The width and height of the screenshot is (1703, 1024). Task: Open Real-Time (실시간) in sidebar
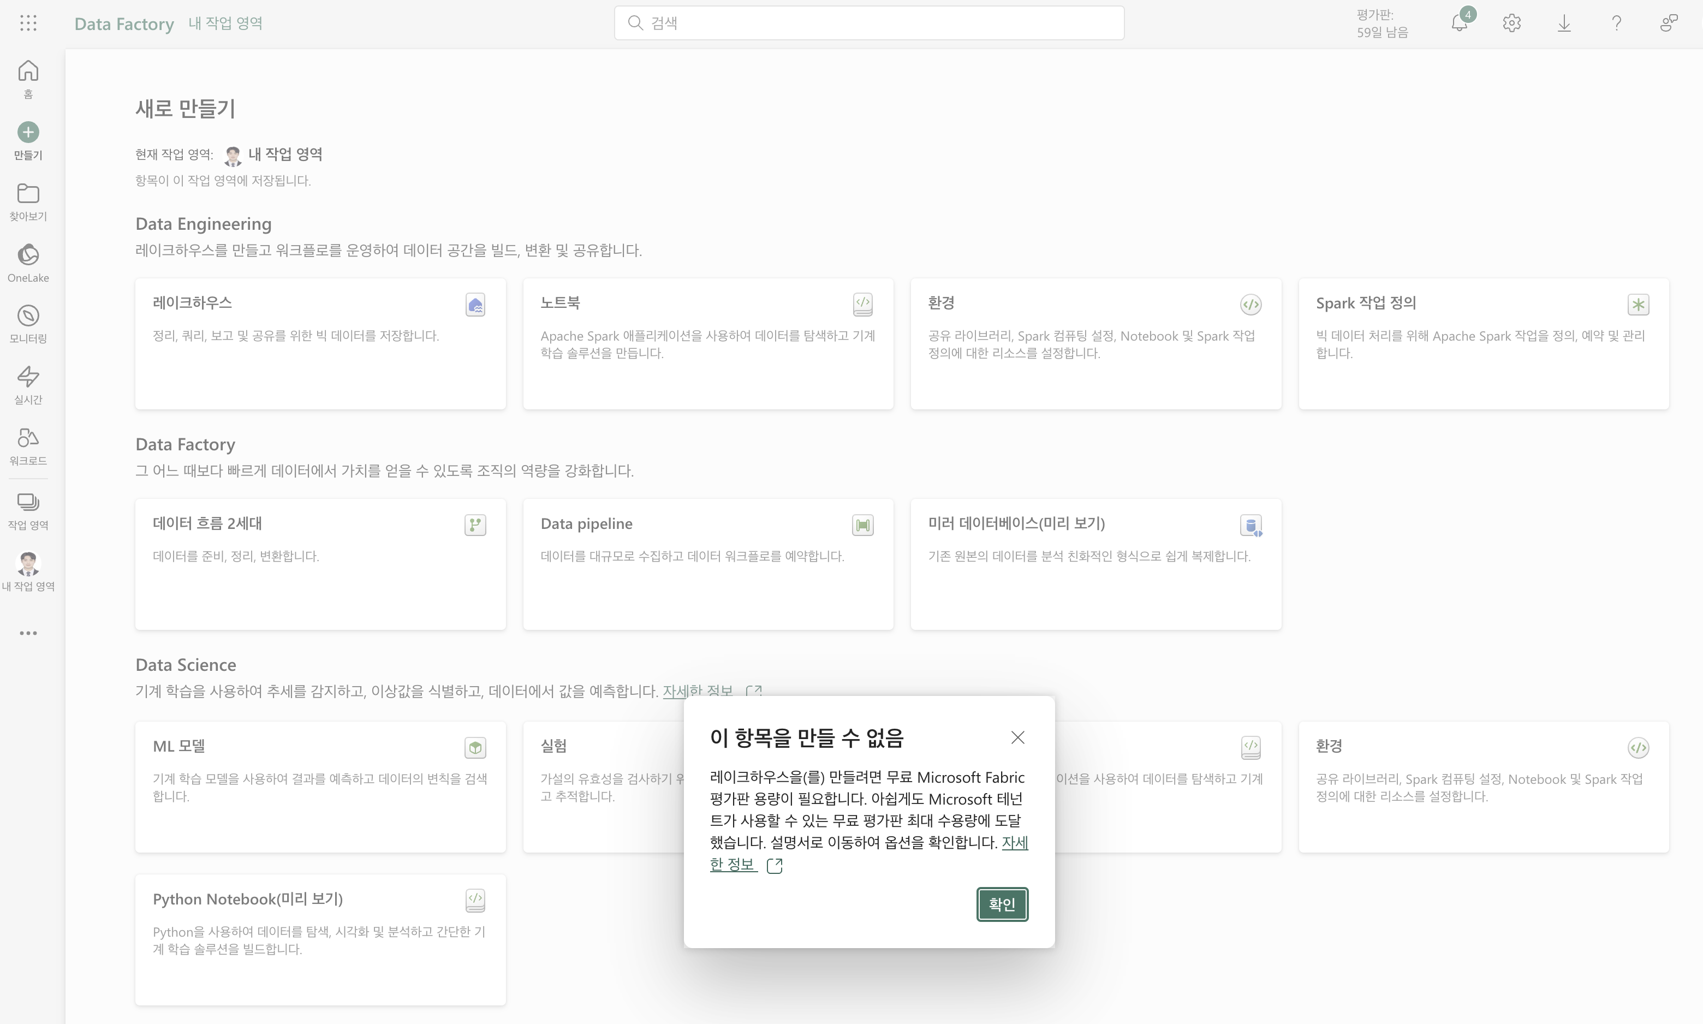(28, 384)
